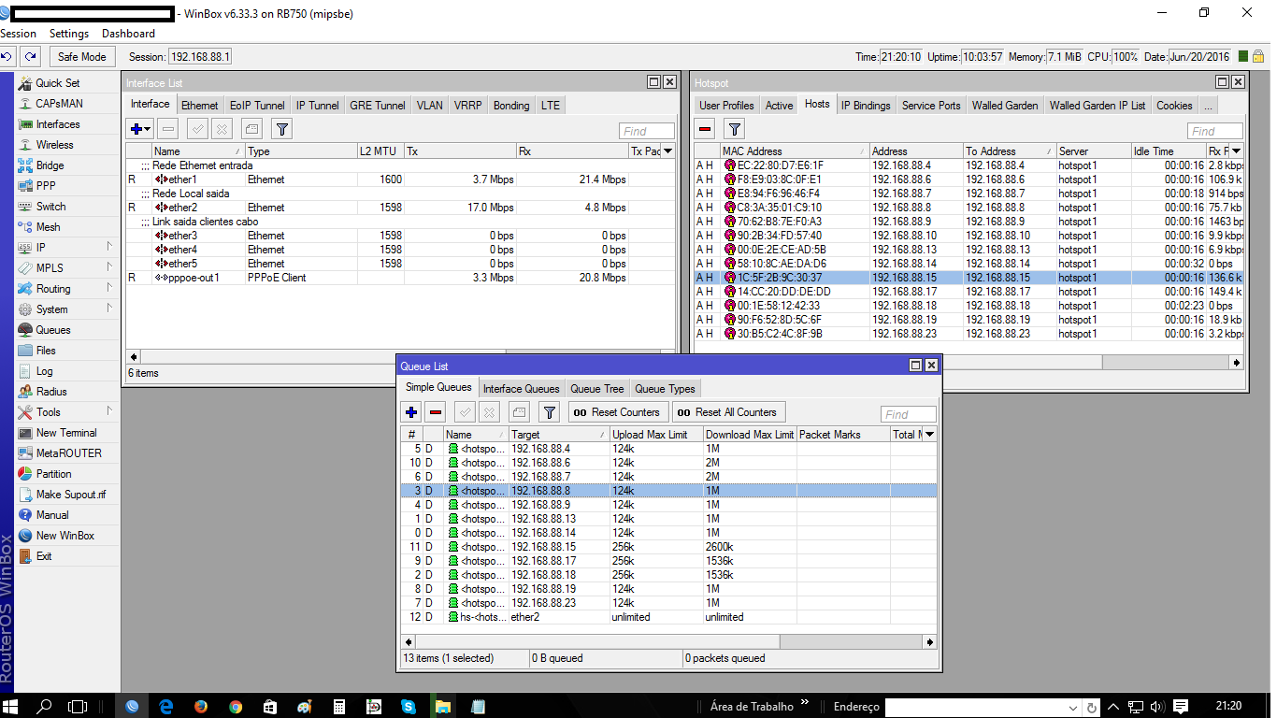Screen dimensions: 1277x718
Task: Toggle Safe Mode button
Action: [x=82, y=57]
